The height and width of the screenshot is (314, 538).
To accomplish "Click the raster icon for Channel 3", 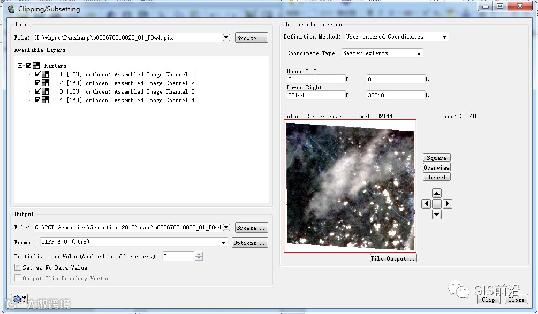I will (46, 91).
